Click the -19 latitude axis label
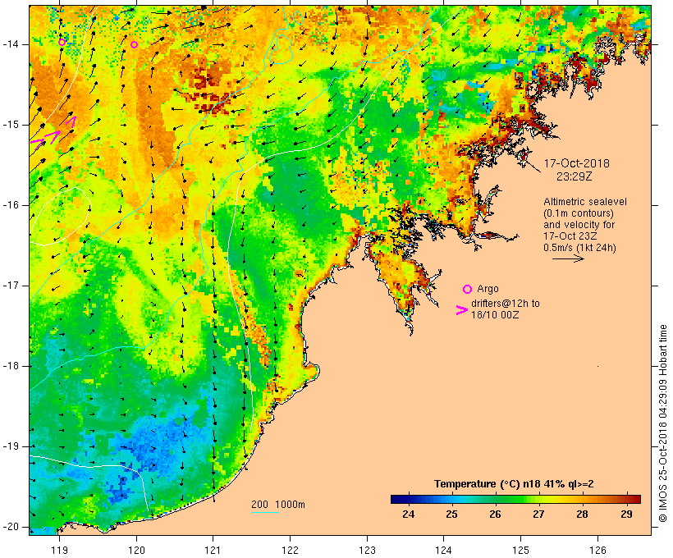The image size is (673, 558). [11, 446]
